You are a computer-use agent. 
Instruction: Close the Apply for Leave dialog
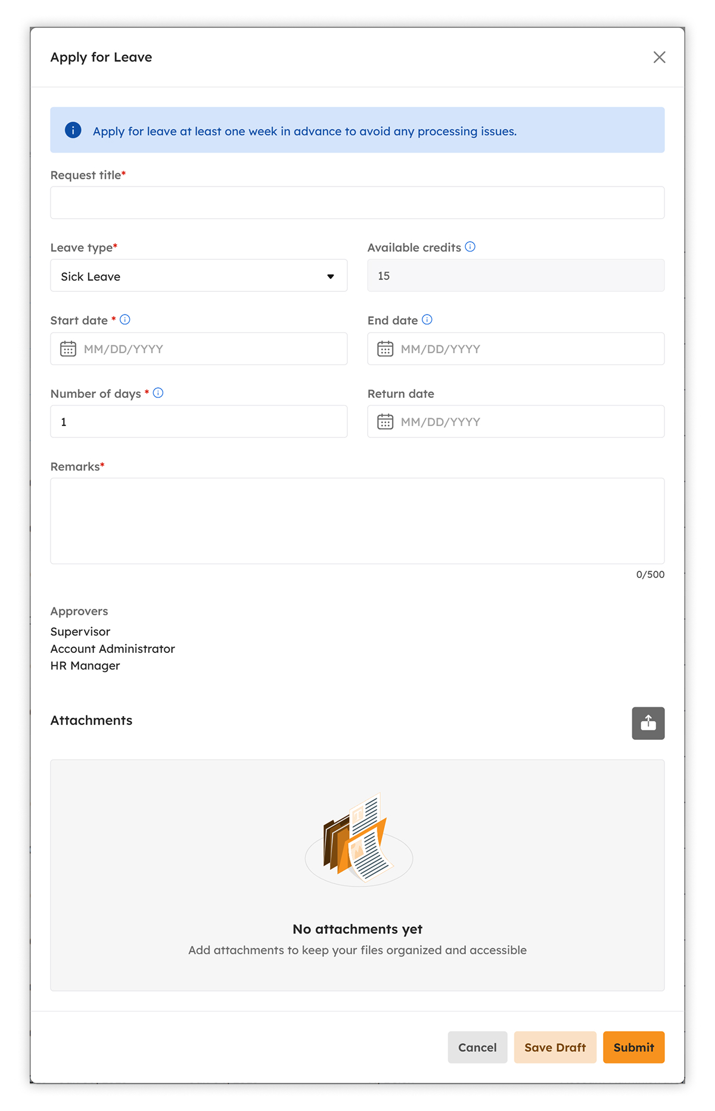(659, 57)
